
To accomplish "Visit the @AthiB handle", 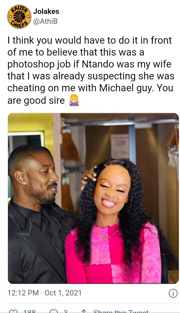I will tap(45, 21).
